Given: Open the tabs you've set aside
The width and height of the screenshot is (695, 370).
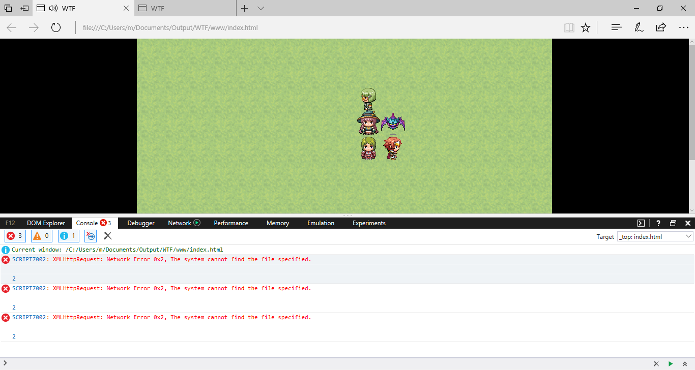Looking at the screenshot, I should [8, 8].
